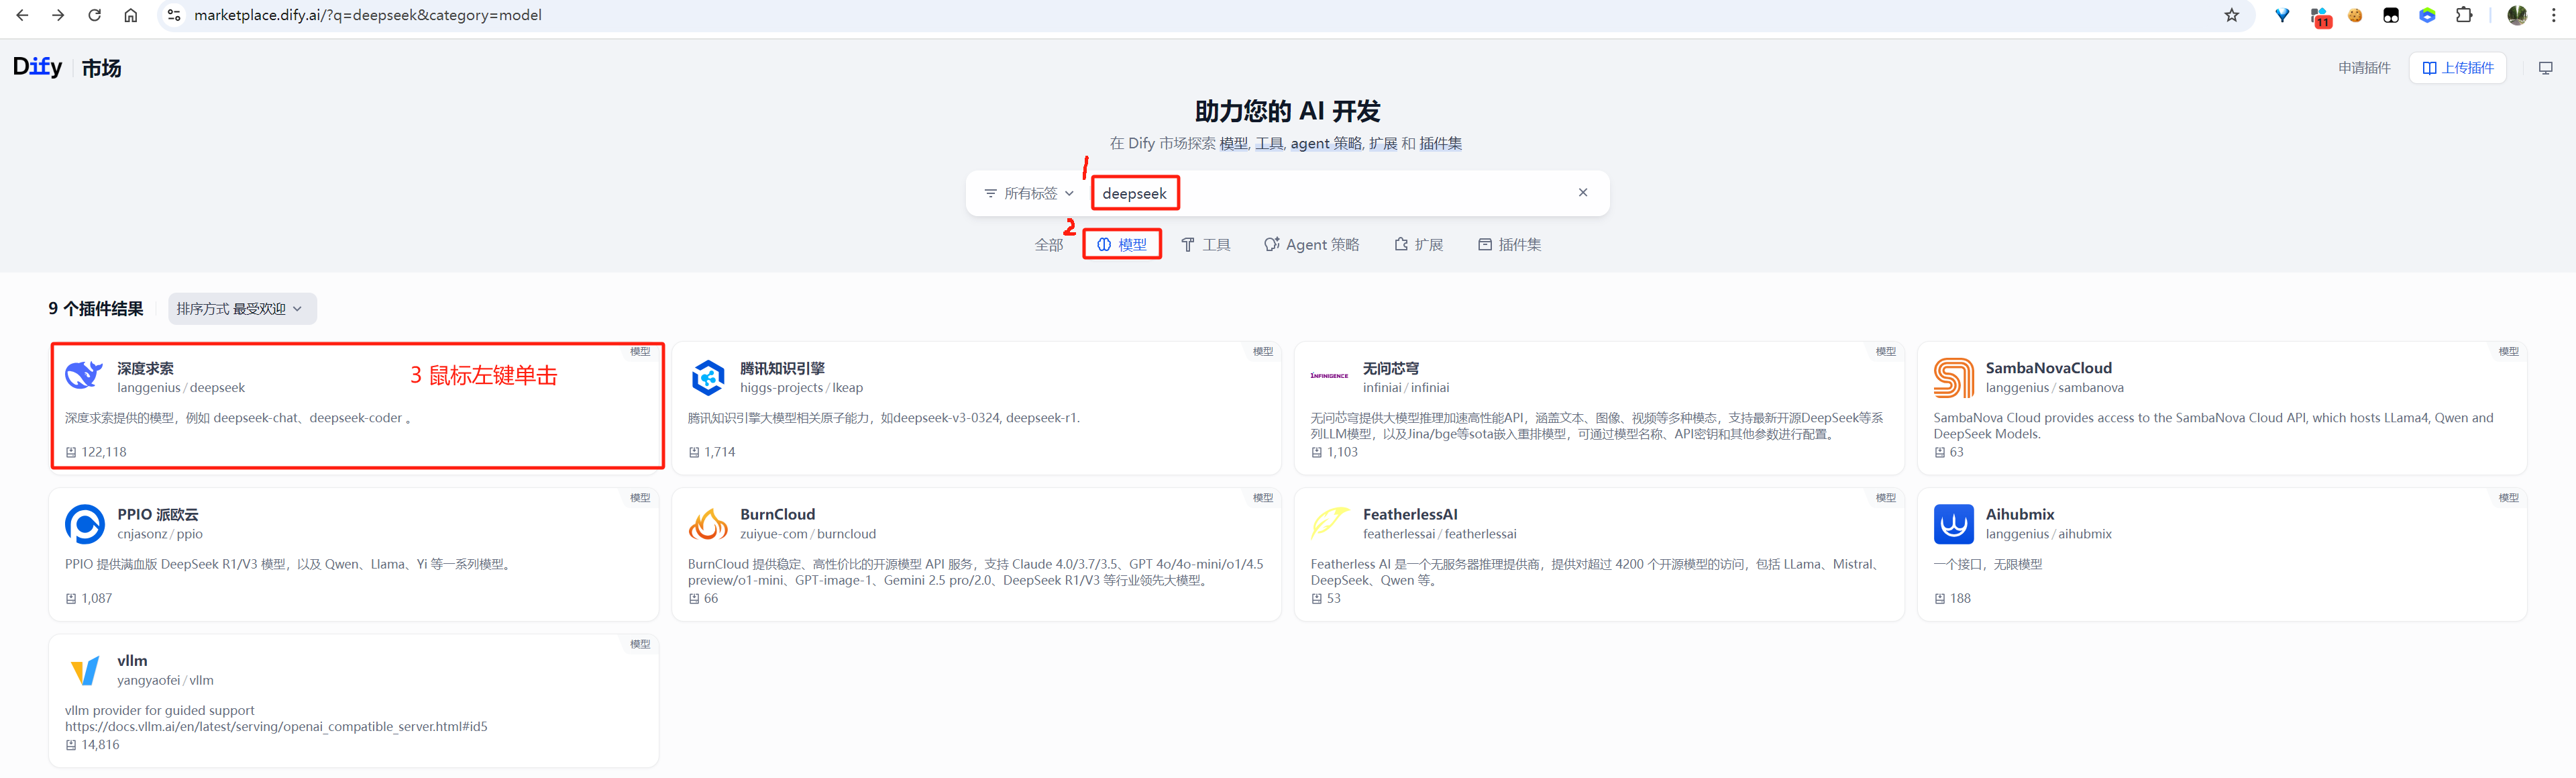Bookmark page with the star icon
The image size is (2576, 778).
point(2231,15)
